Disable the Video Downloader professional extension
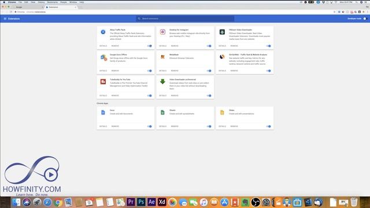The height and width of the screenshot is (208, 370). tap(209, 96)
